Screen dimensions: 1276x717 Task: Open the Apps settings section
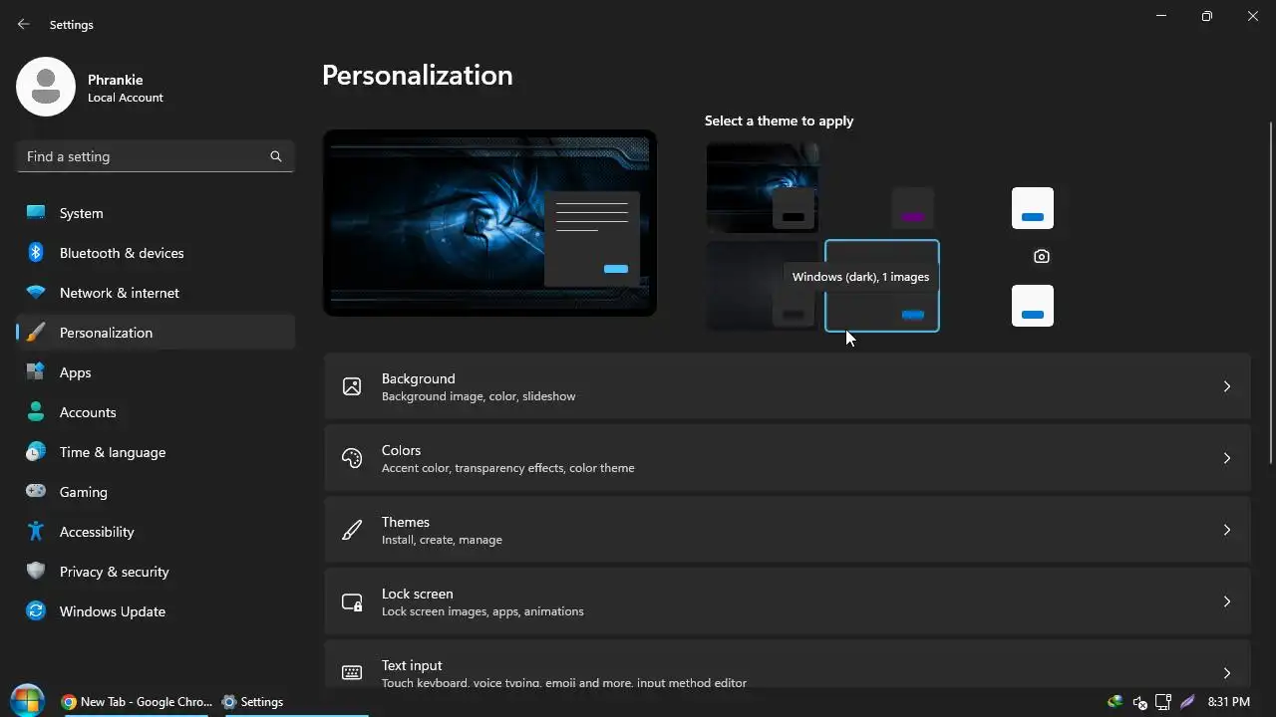pos(156,372)
